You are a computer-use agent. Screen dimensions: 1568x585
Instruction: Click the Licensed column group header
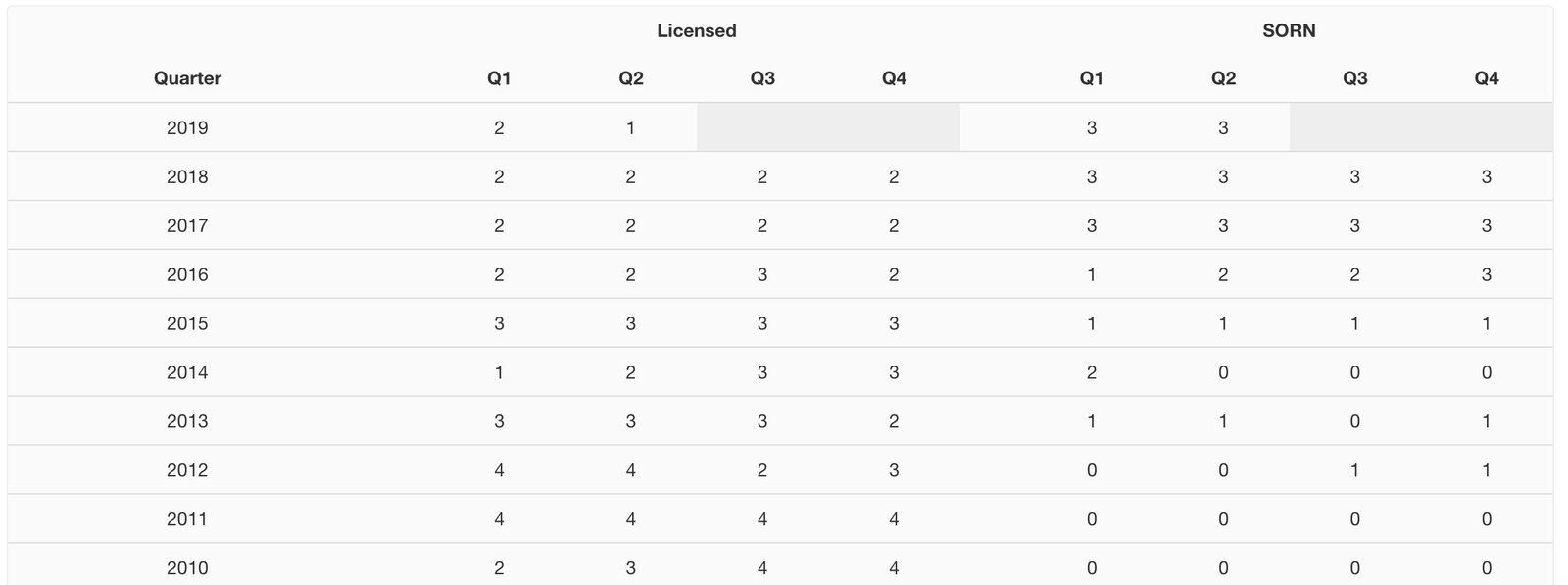coord(696,30)
